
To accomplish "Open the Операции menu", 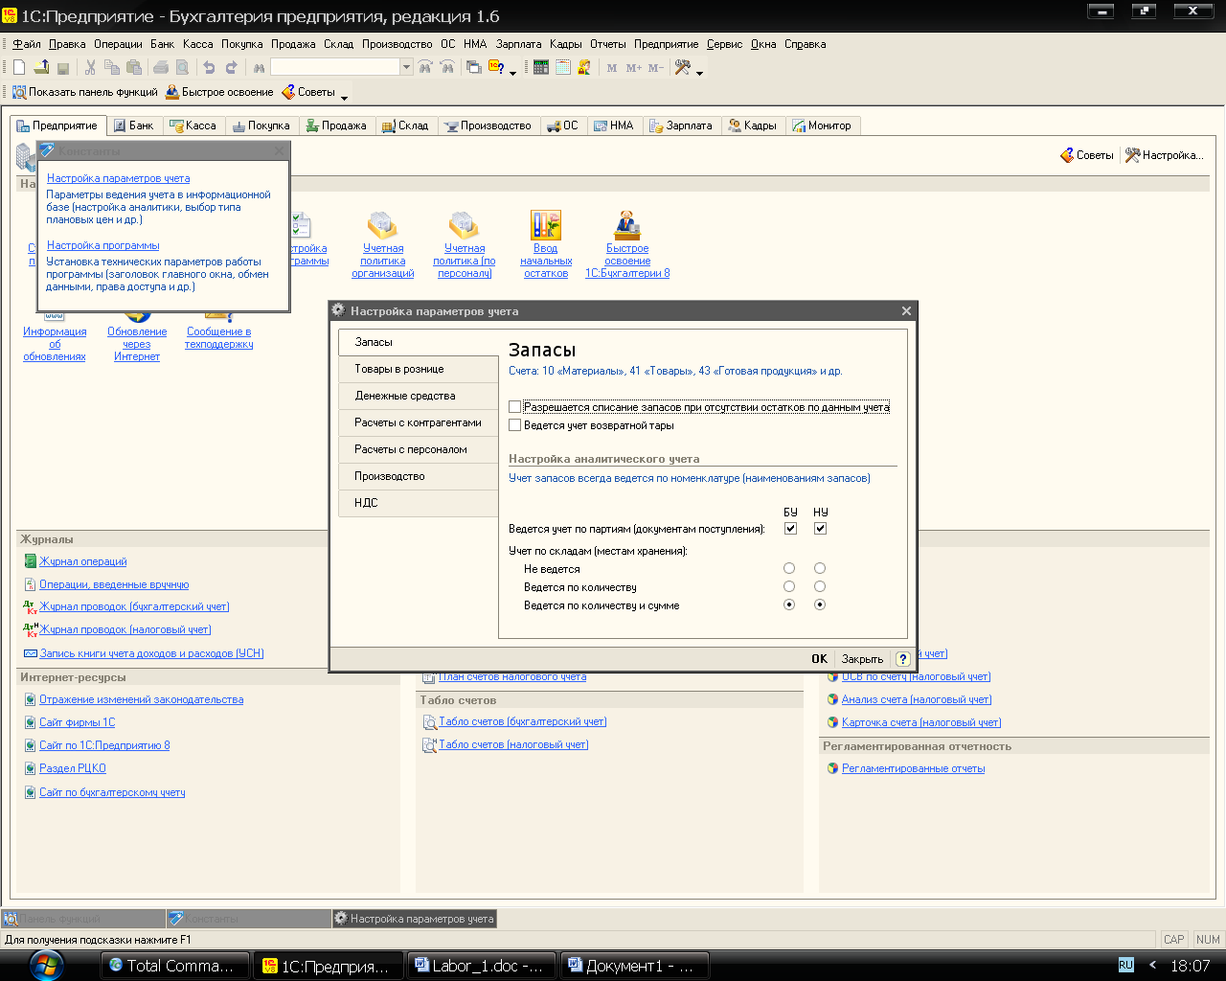I will point(118,44).
